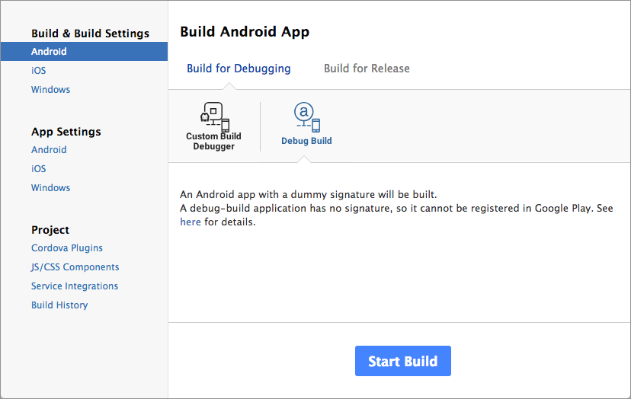Click the Debug Build label text
This screenshot has height=399, width=631.
[x=306, y=141]
